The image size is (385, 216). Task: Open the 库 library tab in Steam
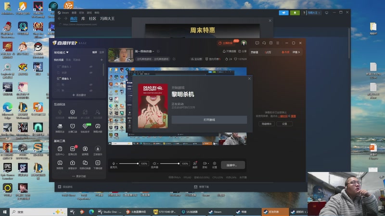(83, 19)
